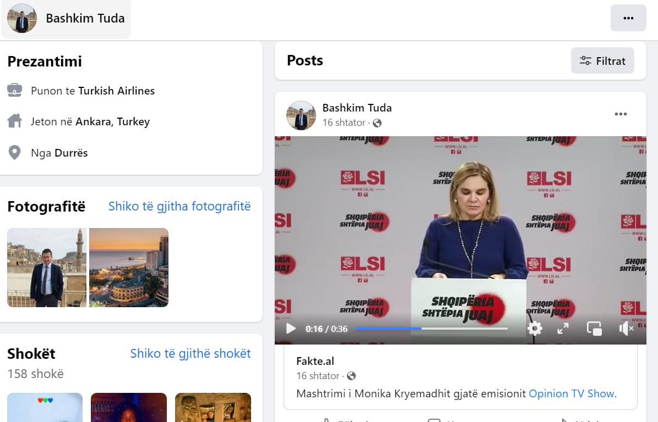Enable picture-in-picture mode for video
658x422 pixels.
(x=594, y=329)
